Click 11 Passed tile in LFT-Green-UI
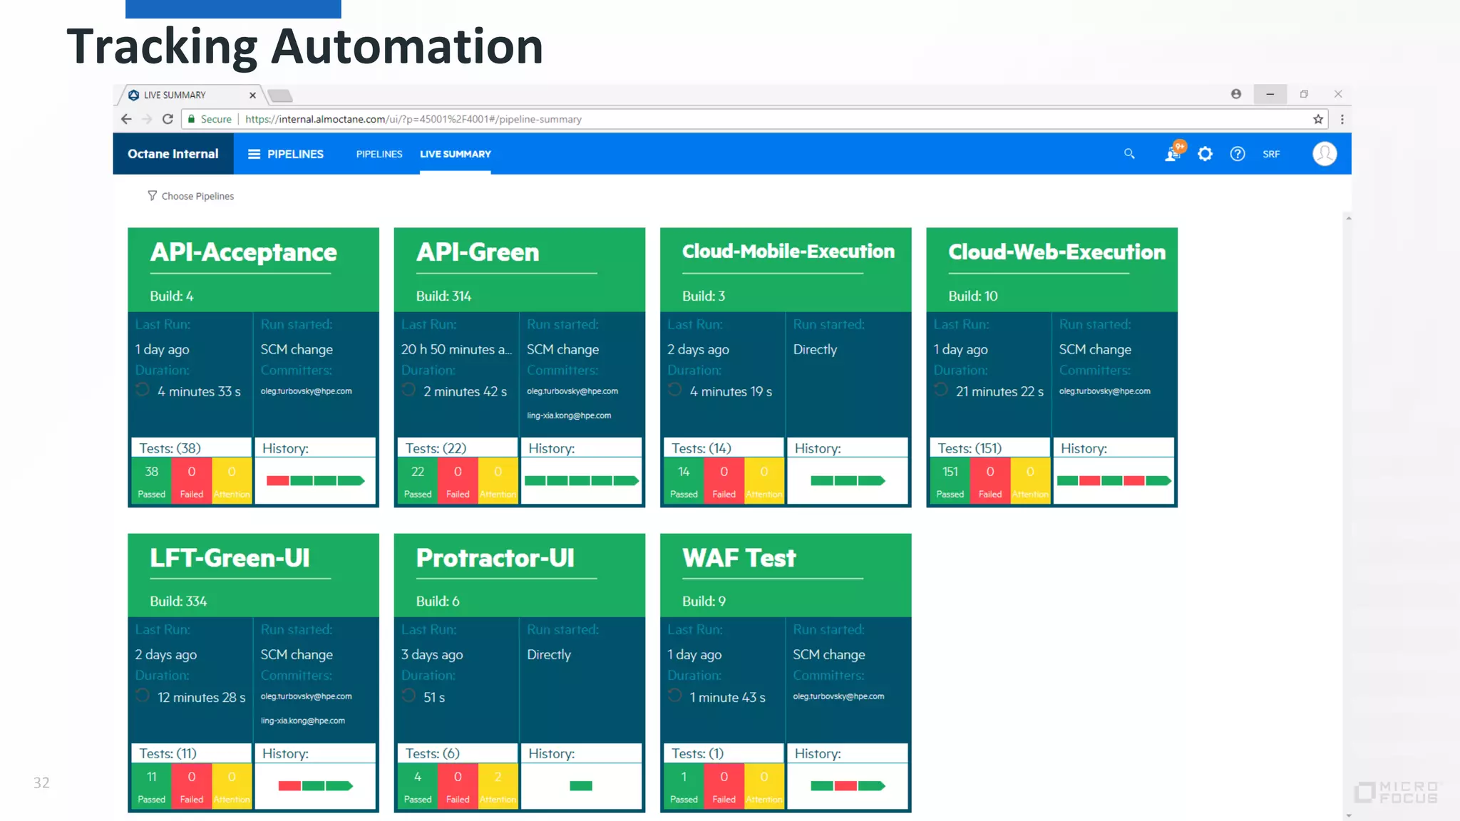Screen dimensions: 1460x821 tap(151, 786)
